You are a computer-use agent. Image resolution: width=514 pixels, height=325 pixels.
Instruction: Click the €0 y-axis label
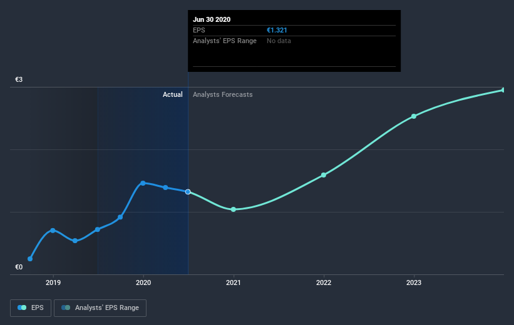19,267
